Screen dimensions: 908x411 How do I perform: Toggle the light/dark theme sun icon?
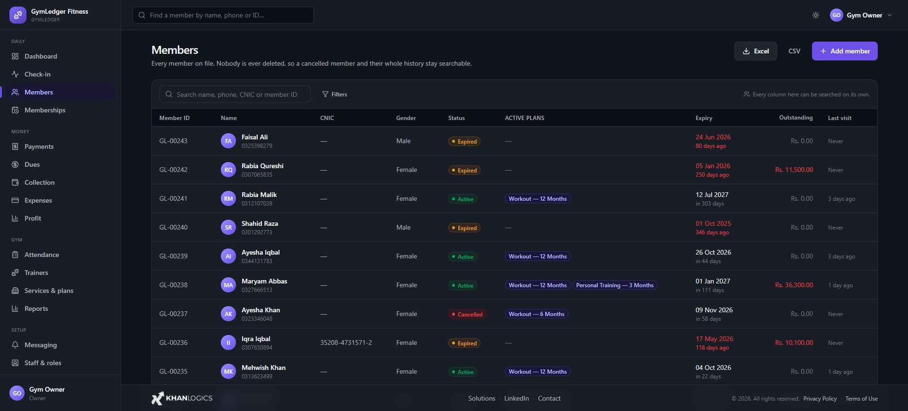[816, 15]
